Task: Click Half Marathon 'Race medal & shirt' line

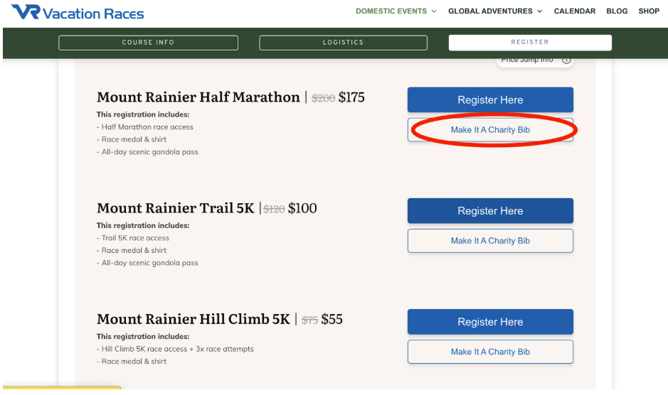Action: 132,140
